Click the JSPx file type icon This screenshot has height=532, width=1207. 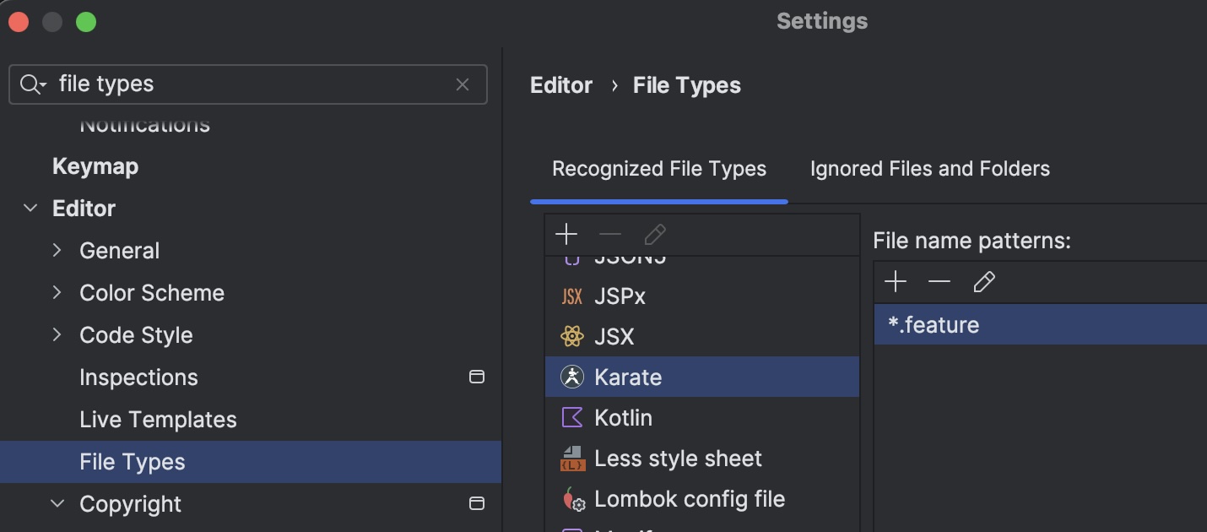(571, 296)
